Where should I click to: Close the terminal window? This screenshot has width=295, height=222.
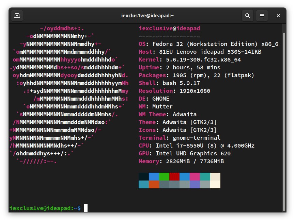[278, 16]
